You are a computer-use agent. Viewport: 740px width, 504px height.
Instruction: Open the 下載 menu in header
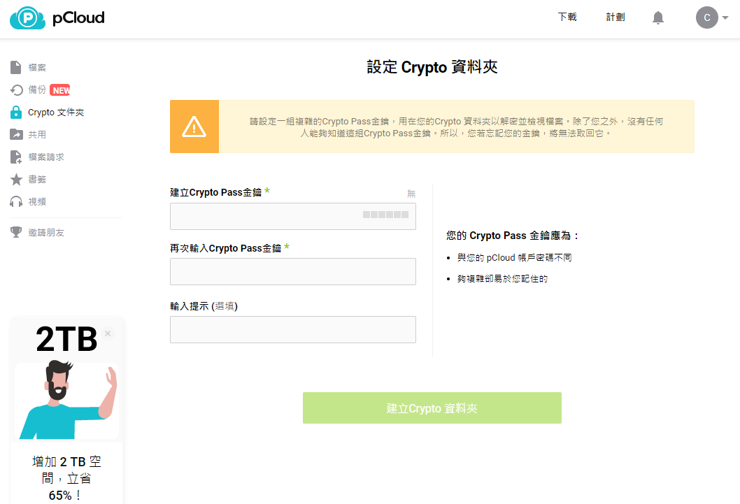click(x=567, y=17)
